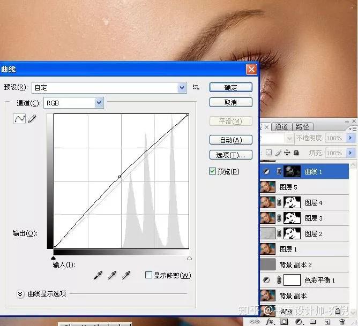This screenshot has height=326, width=358.
Task: Select the 图层 5 layer thumbnail
Action: coord(267,187)
